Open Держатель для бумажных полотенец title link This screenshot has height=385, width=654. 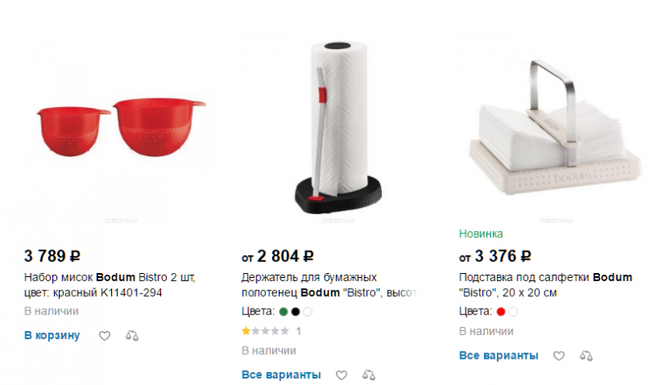(x=329, y=285)
